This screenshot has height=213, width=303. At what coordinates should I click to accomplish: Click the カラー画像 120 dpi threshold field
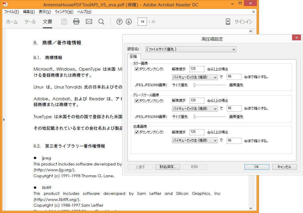click(197, 69)
